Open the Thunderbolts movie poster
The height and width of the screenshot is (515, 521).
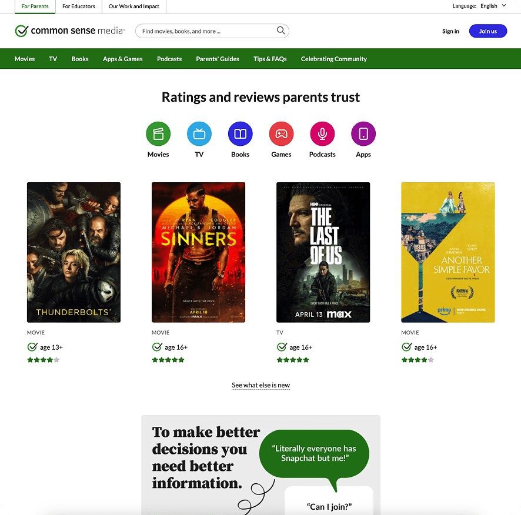pos(74,252)
